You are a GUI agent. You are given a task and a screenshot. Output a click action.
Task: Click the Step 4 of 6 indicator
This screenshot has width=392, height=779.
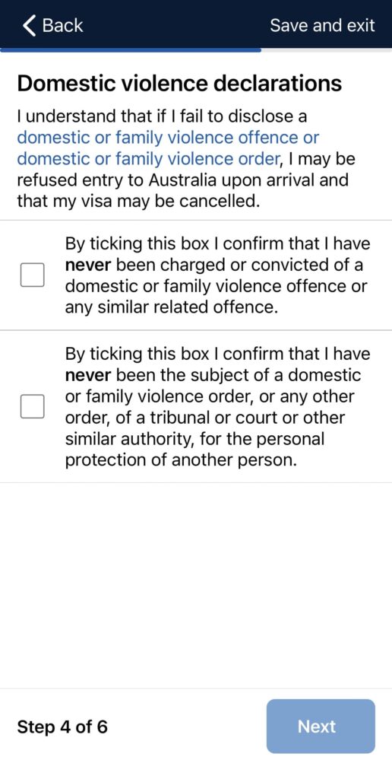tap(62, 727)
